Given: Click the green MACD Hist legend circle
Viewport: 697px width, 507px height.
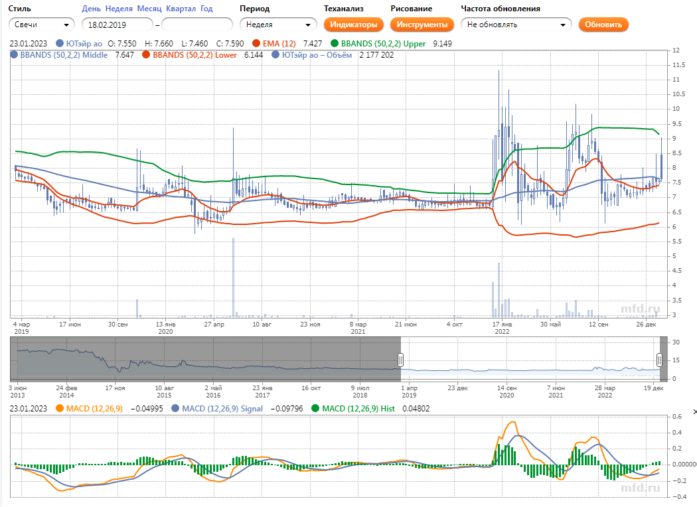Looking at the screenshot, I should [x=314, y=409].
